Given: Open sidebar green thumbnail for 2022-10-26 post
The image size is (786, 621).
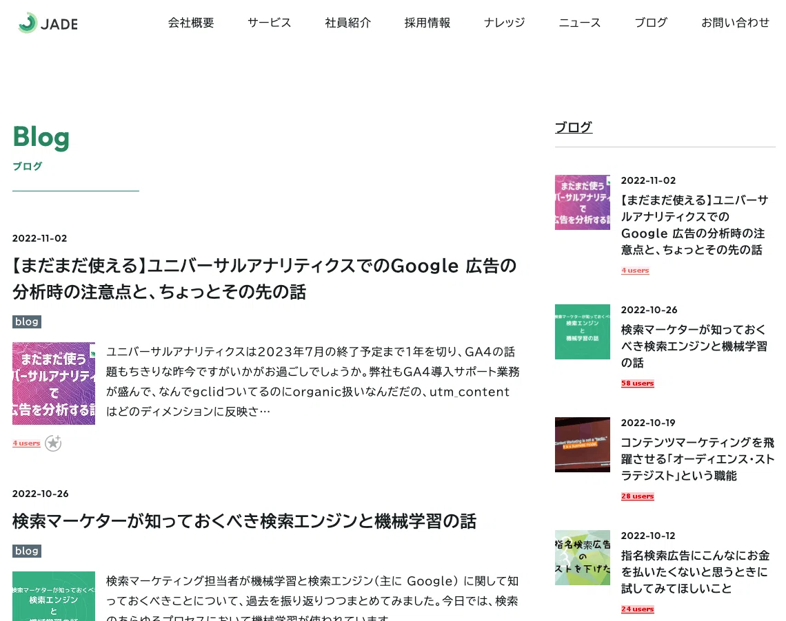Looking at the screenshot, I should pos(583,332).
